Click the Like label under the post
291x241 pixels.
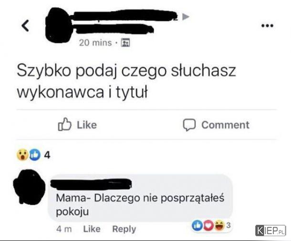(87, 125)
